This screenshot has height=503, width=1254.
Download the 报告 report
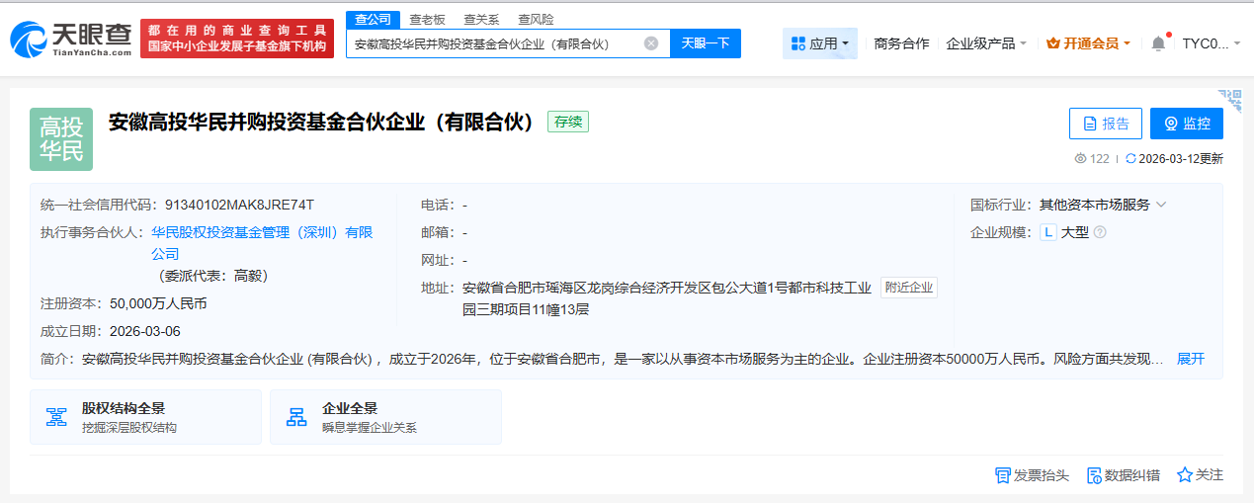(1105, 124)
